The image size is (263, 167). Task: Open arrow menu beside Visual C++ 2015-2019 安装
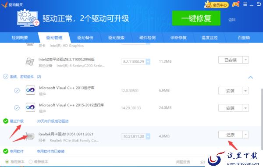coord(245,108)
